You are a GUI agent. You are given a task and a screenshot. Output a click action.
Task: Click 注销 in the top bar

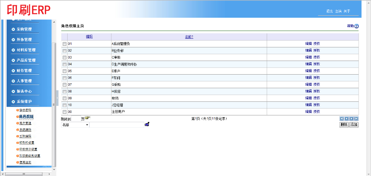[338, 11]
